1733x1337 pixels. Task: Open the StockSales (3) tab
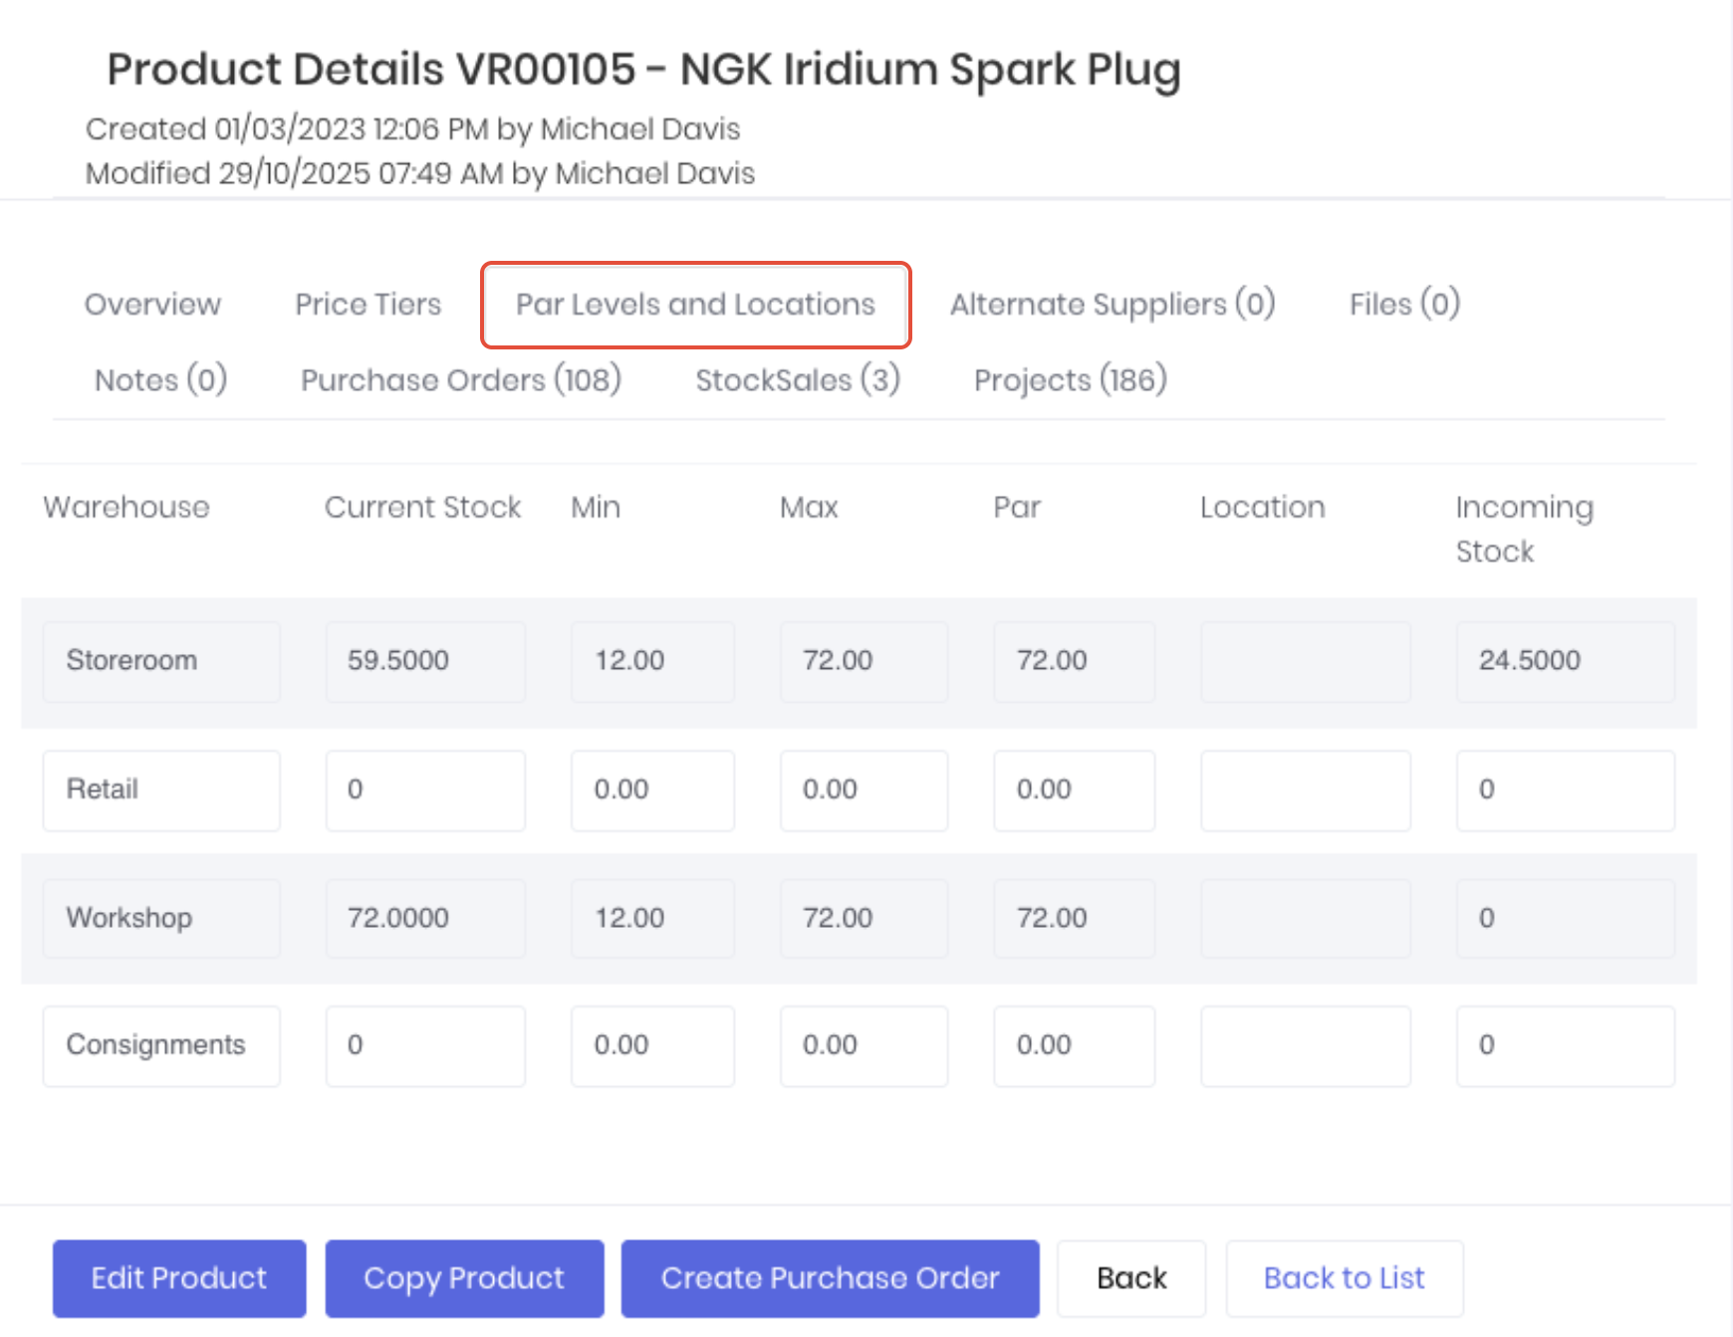(x=798, y=379)
